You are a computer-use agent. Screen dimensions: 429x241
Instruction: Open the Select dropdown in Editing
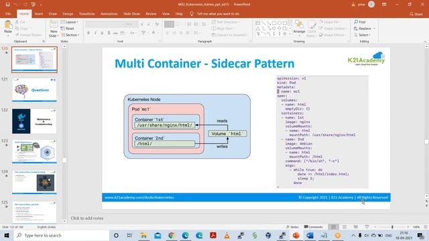tap(362, 35)
